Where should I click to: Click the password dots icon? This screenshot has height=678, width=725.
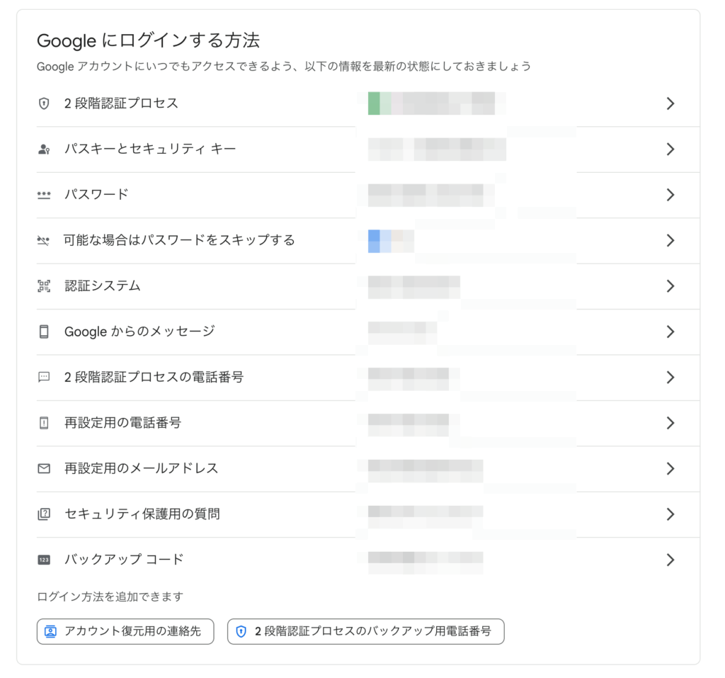coord(44,195)
